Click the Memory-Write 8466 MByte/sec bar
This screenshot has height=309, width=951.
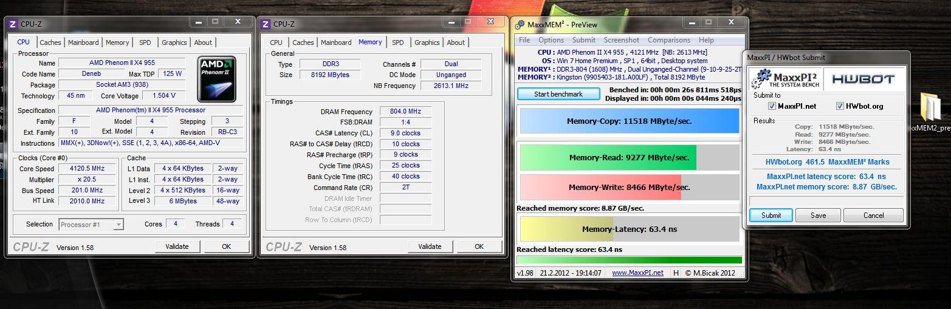pos(629,188)
